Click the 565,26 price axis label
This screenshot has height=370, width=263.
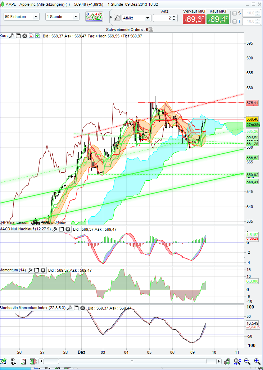tap(253, 131)
